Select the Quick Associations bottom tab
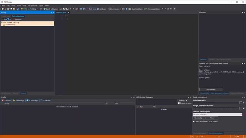 215,133
